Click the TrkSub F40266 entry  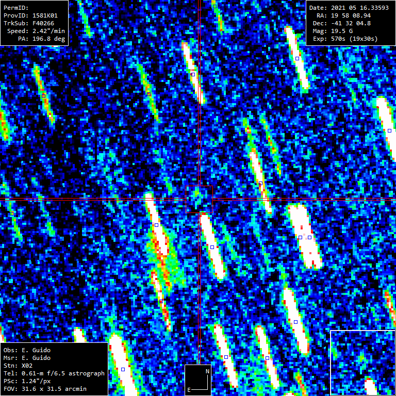pyautogui.click(x=29, y=23)
